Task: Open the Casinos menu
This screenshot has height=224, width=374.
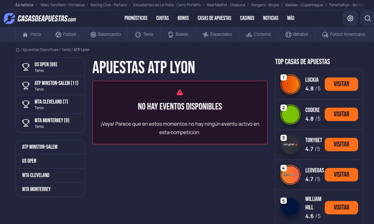Action: tap(247, 18)
